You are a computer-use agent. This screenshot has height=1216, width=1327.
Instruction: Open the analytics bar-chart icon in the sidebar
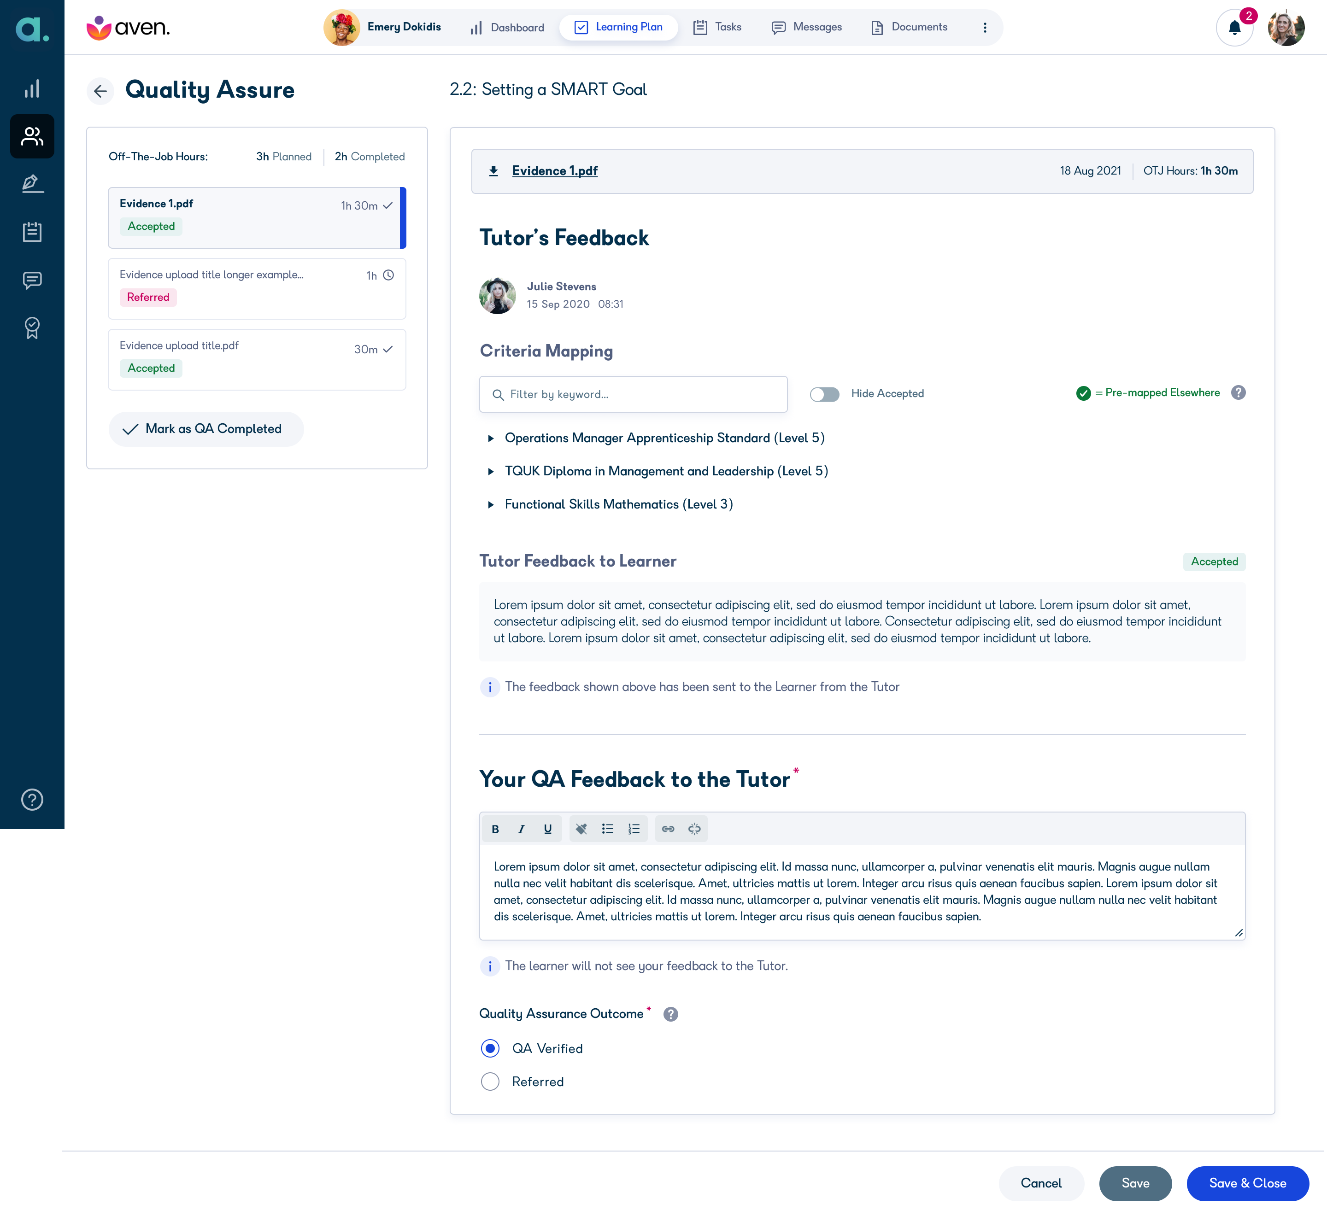tap(32, 89)
